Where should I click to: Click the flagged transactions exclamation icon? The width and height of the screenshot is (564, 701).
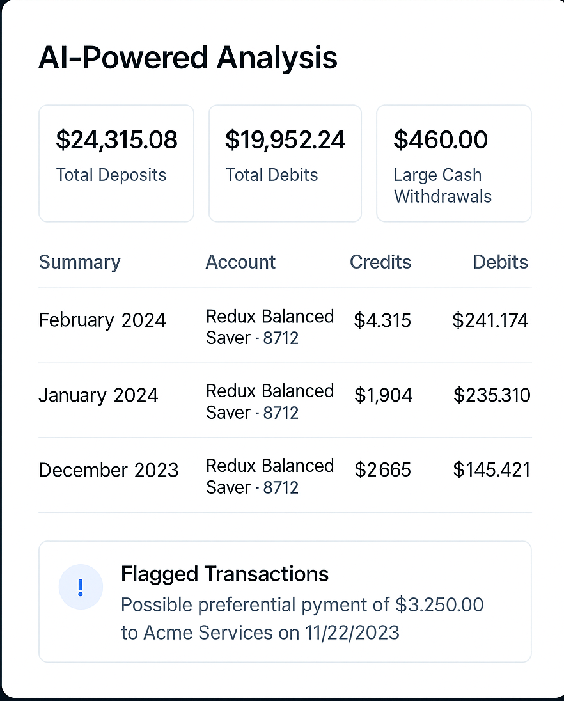81,587
